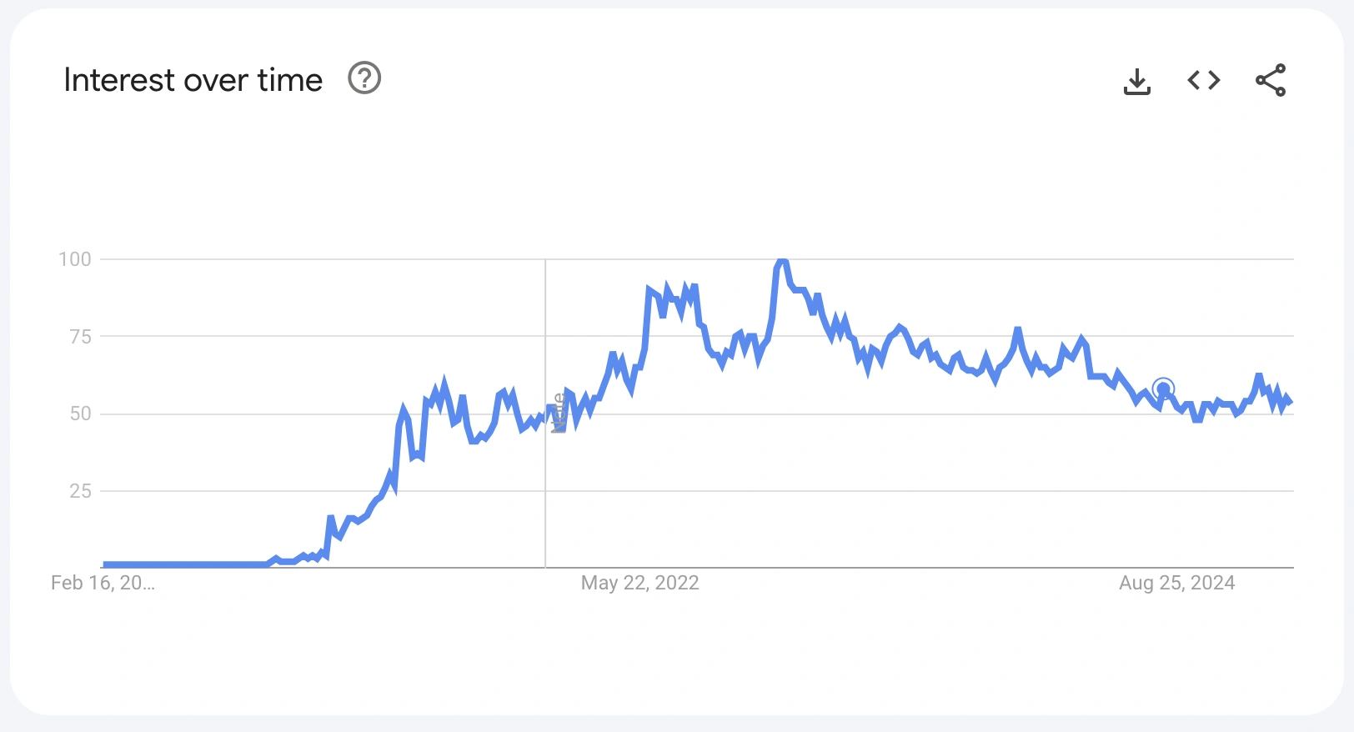Click the truncated Feb 16 date label
1354x732 pixels.
(103, 583)
